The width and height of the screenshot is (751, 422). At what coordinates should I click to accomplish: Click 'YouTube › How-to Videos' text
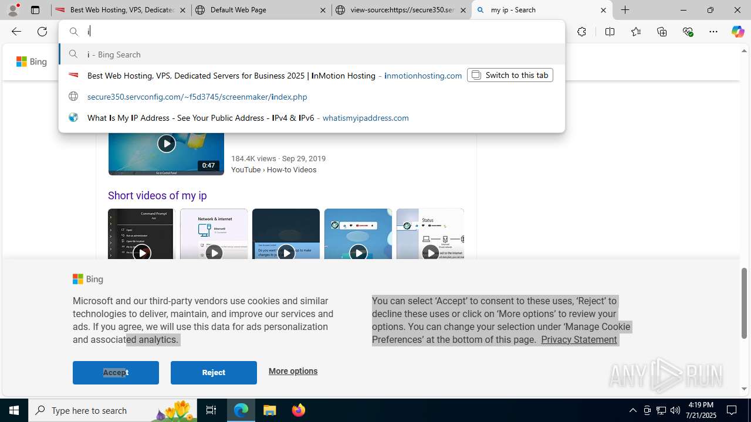coord(273,169)
